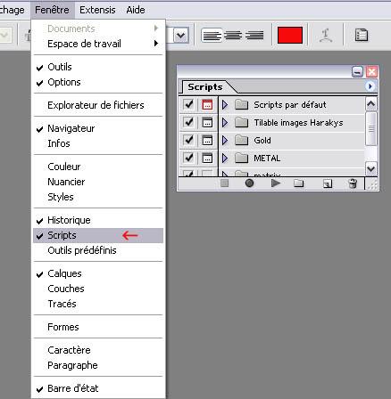Choose the right align text icon

coord(254,36)
